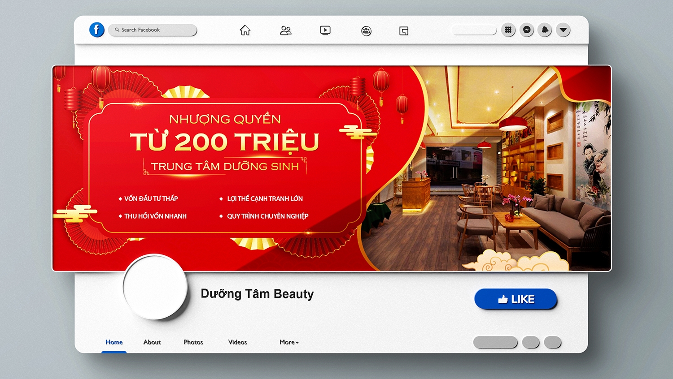Click the round profile picture placeholder
The width and height of the screenshot is (673, 379).
click(155, 287)
